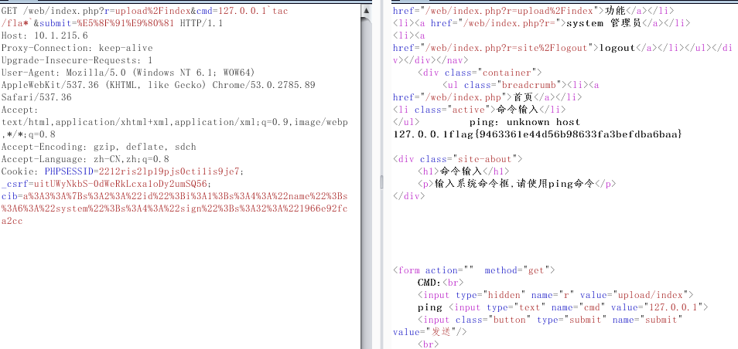Select the <h1>命令输入</h1> line

pyautogui.click(x=463, y=171)
